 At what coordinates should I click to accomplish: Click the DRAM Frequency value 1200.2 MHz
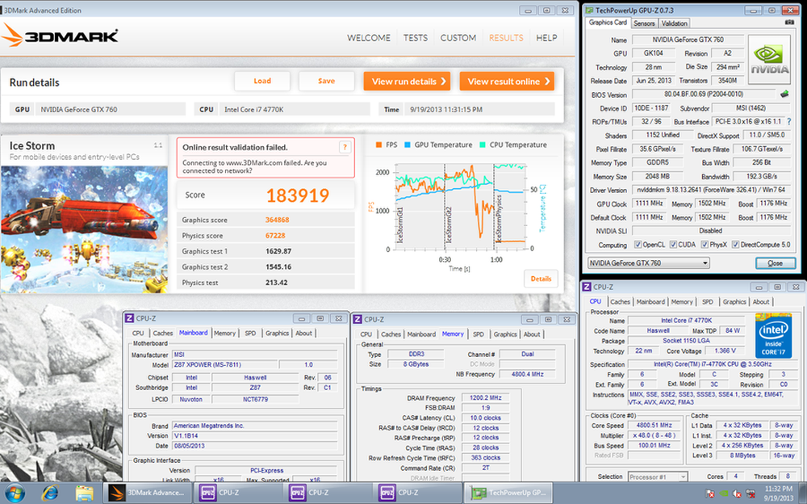485,398
